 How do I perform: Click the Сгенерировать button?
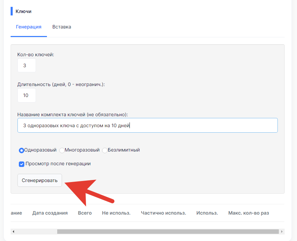click(40, 180)
